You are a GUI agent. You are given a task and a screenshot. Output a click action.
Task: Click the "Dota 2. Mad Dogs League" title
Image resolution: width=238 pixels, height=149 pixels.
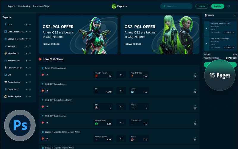click(56, 68)
